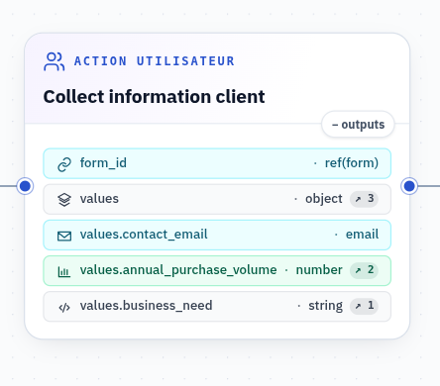Click the values object row label

[x=99, y=199]
